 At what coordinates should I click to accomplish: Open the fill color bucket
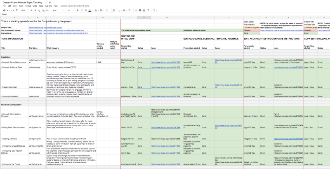coord(96,10)
